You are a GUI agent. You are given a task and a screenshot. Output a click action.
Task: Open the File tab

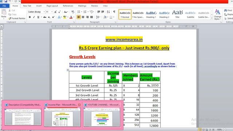tap(4, 6)
